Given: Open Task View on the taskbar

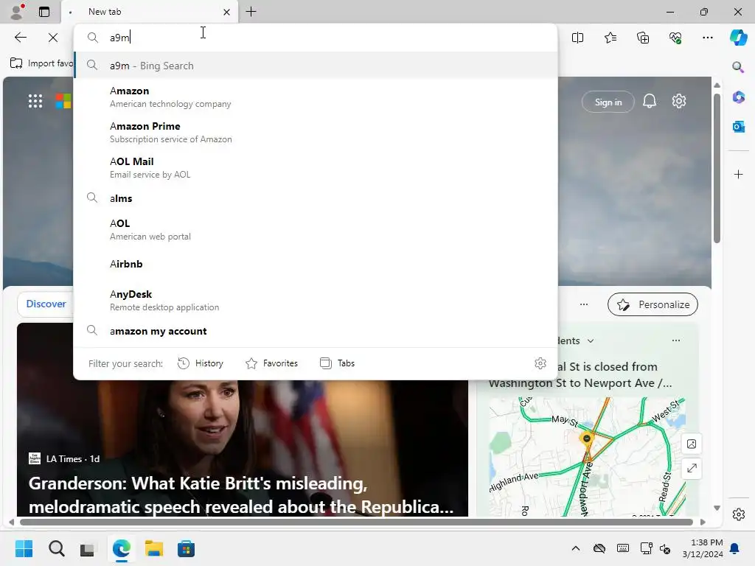Looking at the screenshot, I should coord(88,548).
